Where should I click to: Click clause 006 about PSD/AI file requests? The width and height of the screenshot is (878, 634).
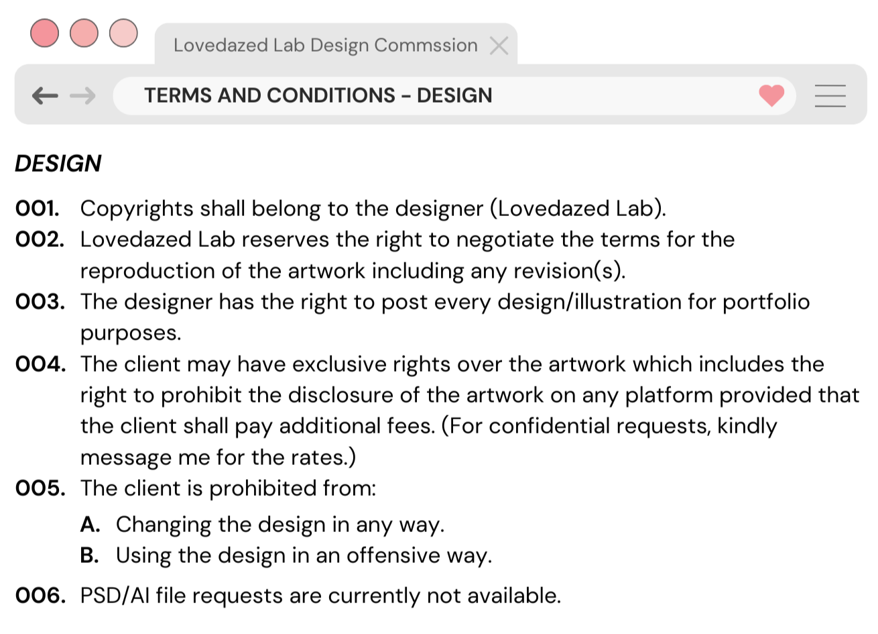(x=288, y=596)
